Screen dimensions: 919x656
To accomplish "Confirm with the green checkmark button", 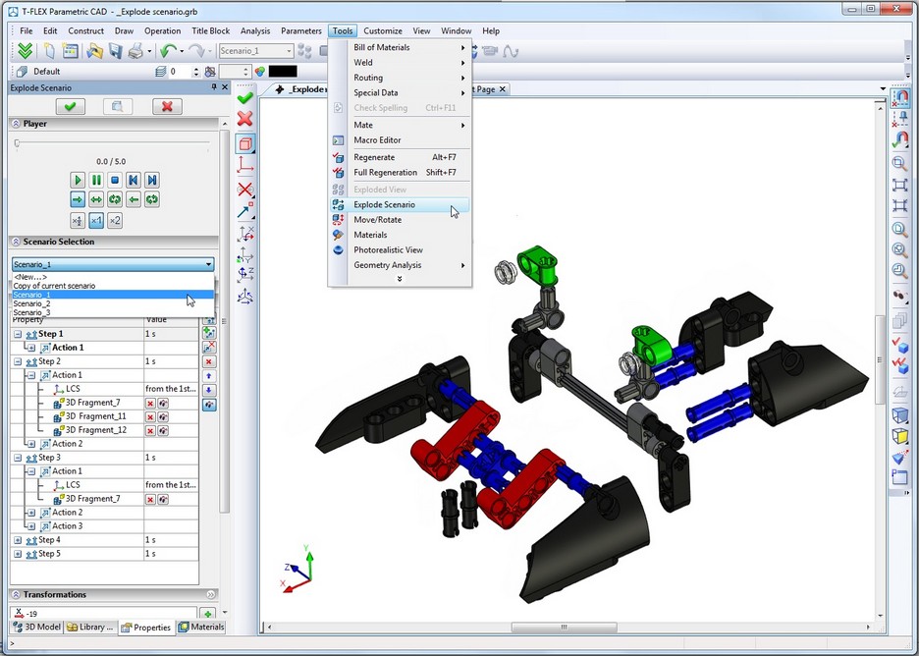I will pos(70,106).
